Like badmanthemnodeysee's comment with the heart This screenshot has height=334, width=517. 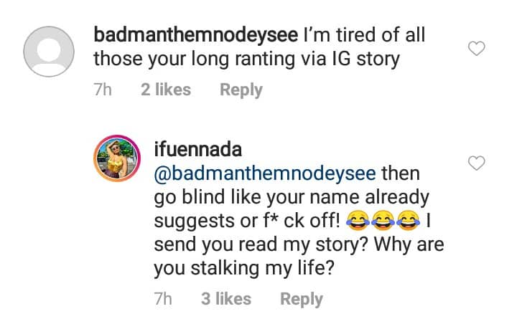click(476, 49)
